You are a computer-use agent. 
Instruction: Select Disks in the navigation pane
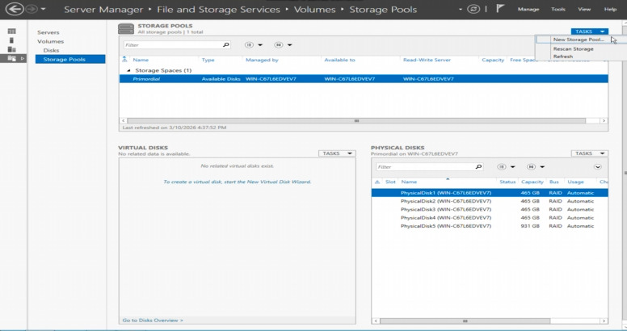tap(51, 50)
